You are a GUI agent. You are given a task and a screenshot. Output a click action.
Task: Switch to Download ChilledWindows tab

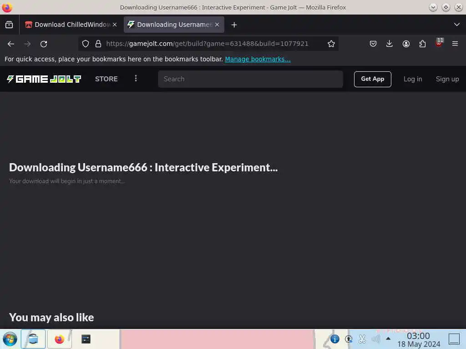71,25
